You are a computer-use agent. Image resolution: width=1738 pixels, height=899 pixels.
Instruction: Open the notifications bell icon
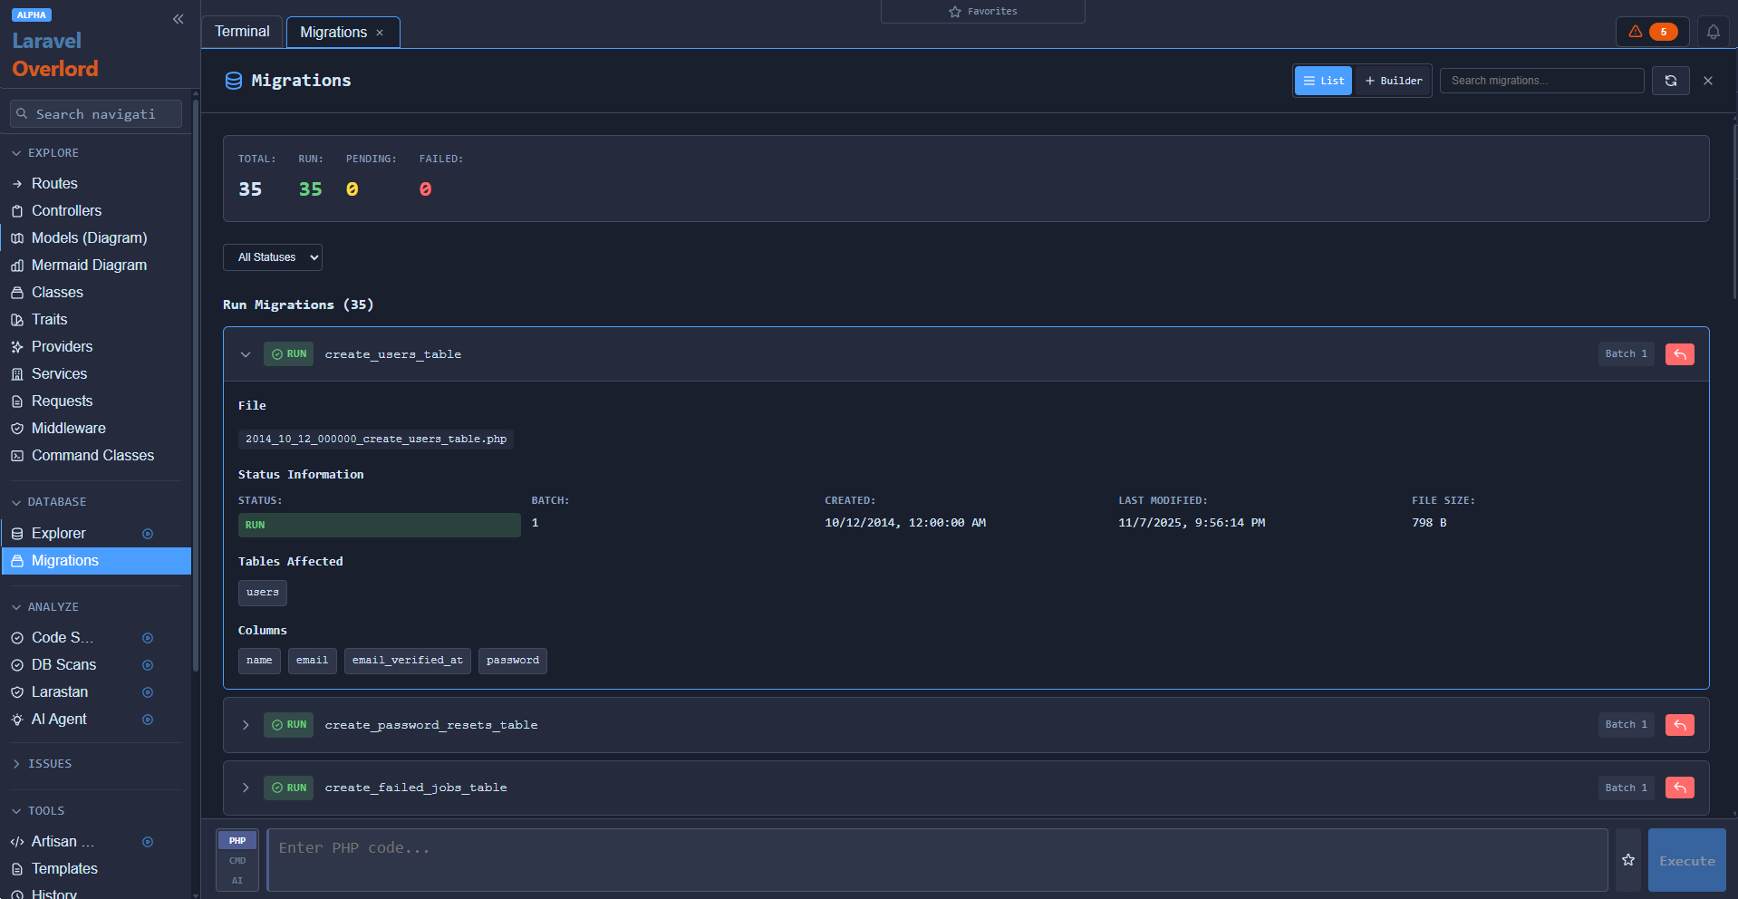(x=1713, y=31)
